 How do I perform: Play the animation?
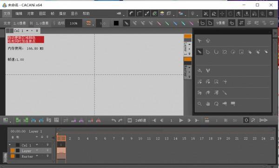181,120
